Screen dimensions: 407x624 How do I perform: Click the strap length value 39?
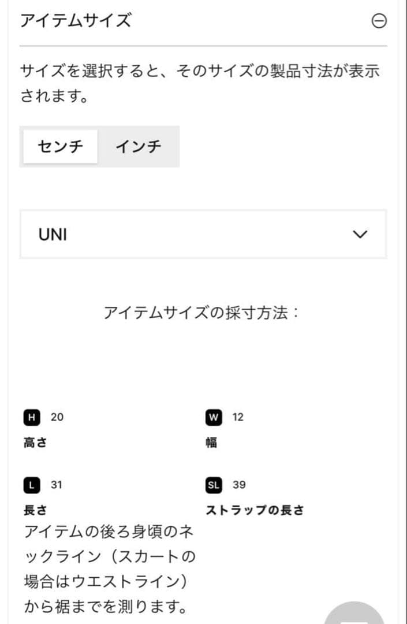point(239,485)
